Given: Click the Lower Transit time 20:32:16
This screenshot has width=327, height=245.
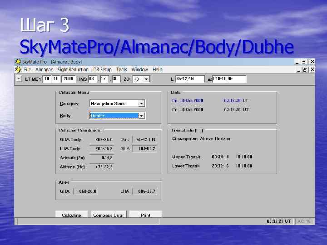Looking at the screenshot, I should pyautogui.click(x=220, y=166).
